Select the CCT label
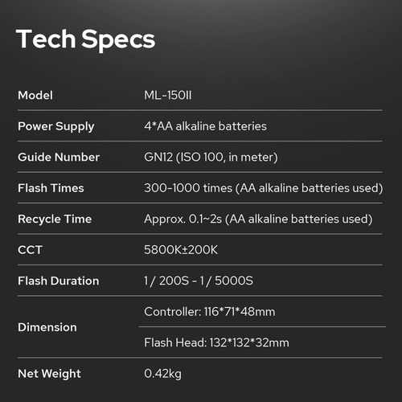This screenshot has width=402, height=402. click(30, 250)
